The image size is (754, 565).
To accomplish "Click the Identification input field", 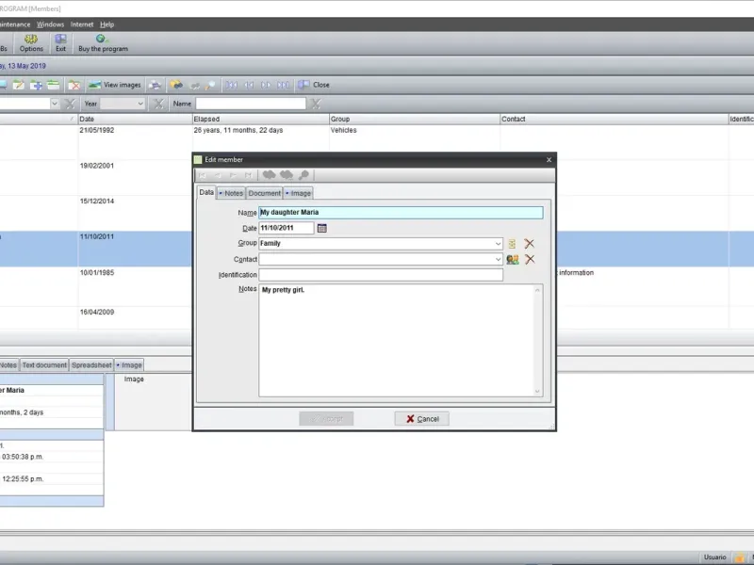I will click(381, 275).
